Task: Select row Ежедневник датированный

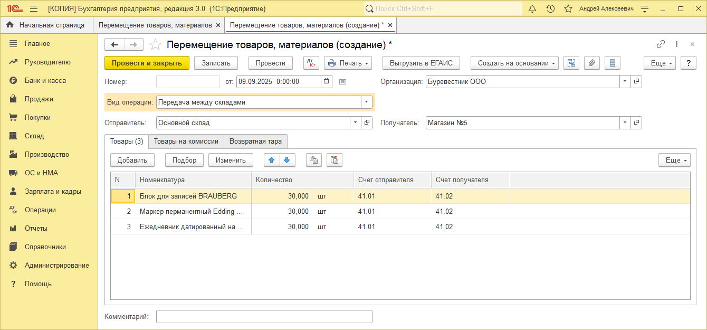Action: [x=400, y=227]
